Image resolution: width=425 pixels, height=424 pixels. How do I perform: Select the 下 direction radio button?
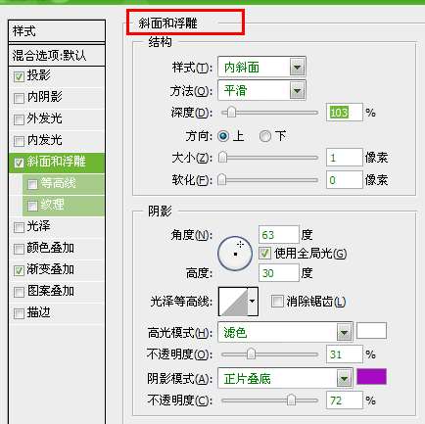coord(265,136)
